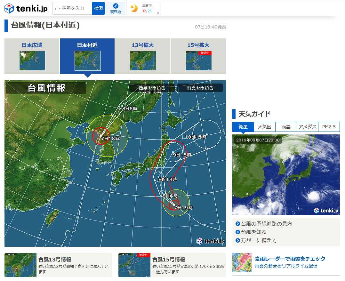Toggle 衛星を重ねる satellite overlay
This screenshot has width=345, height=281.
coord(152,88)
